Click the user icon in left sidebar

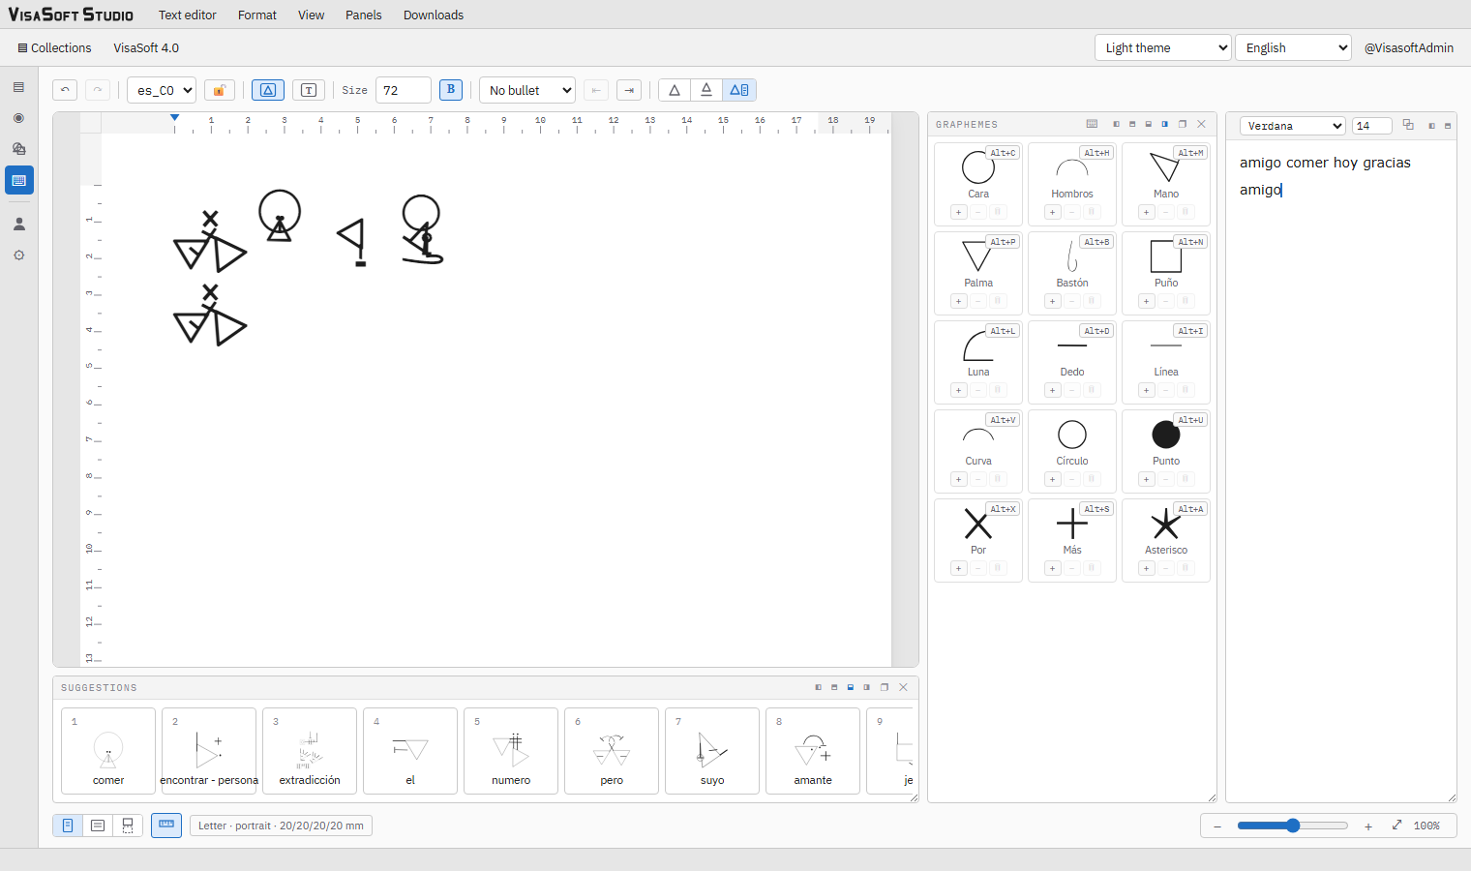coord(19,224)
